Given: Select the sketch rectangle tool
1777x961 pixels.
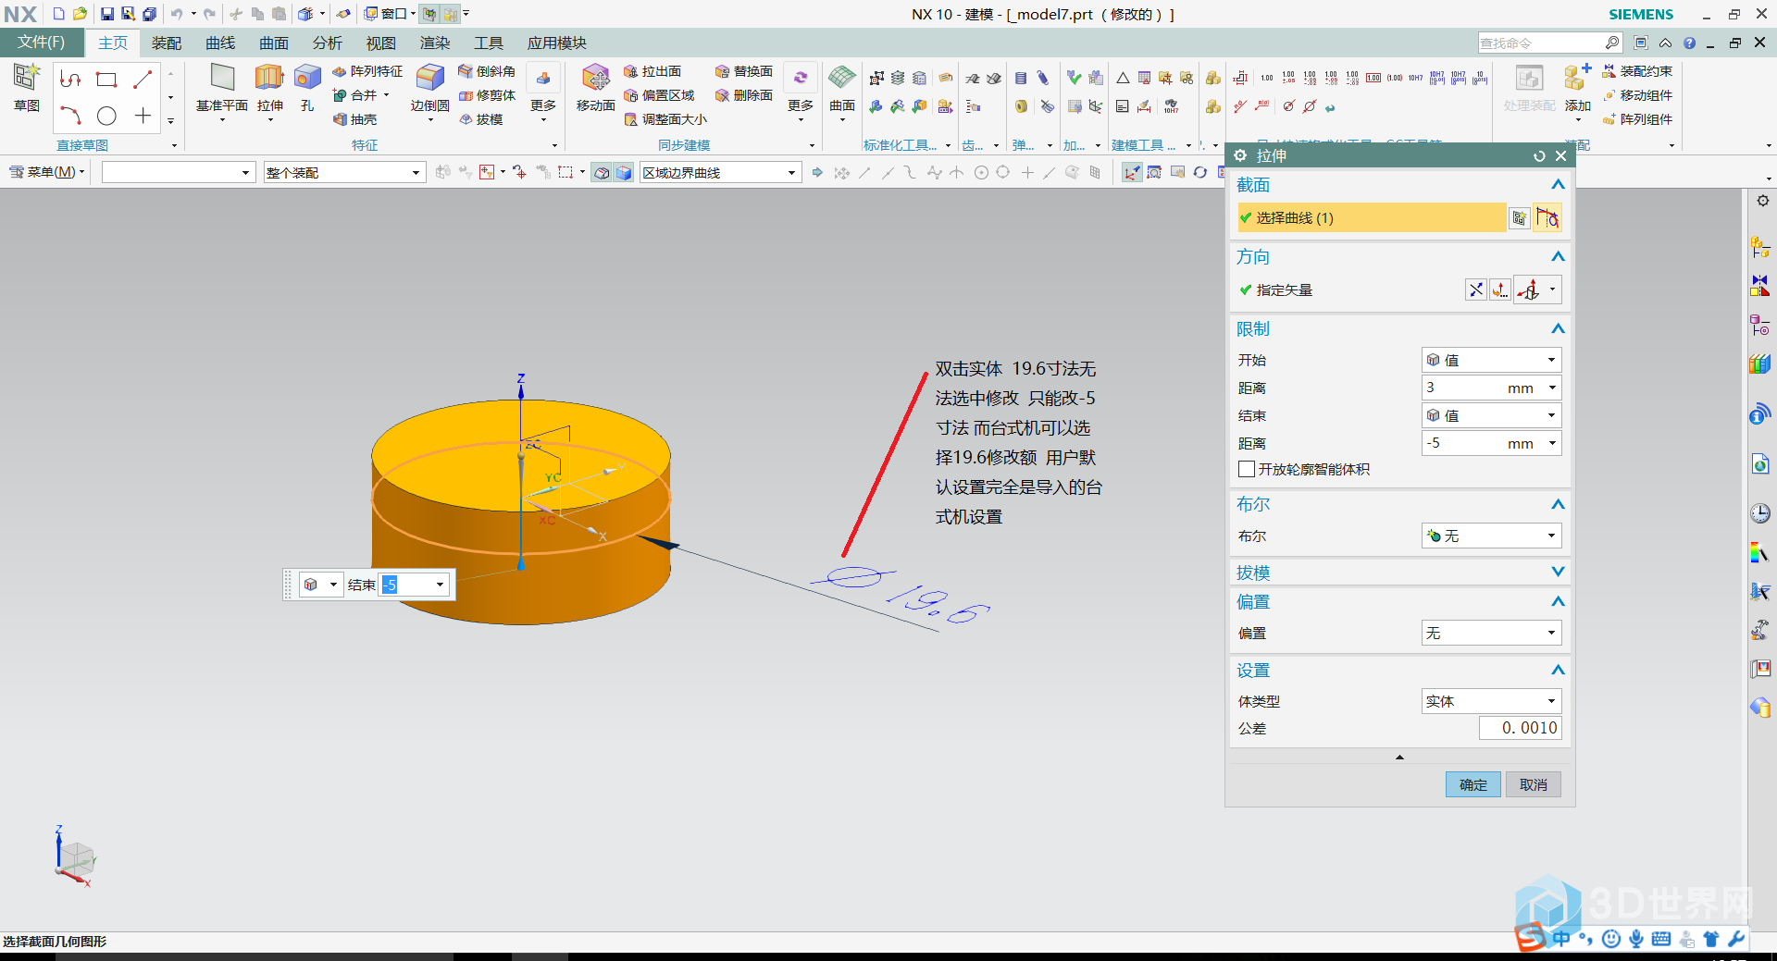Looking at the screenshot, I should pyautogui.click(x=106, y=80).
